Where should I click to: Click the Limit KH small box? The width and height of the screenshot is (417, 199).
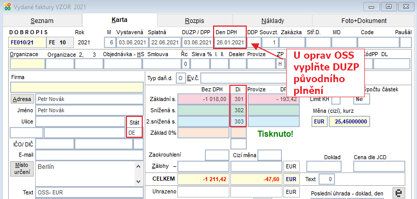click(x=336, y=99)
